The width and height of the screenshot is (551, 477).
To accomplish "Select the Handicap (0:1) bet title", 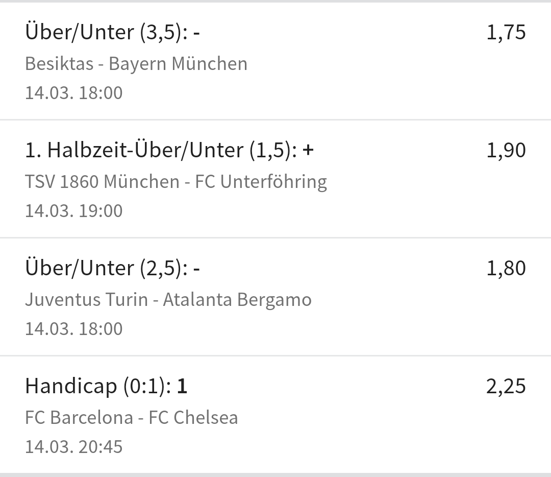I will pyautogui.click(x=98, y=386).
